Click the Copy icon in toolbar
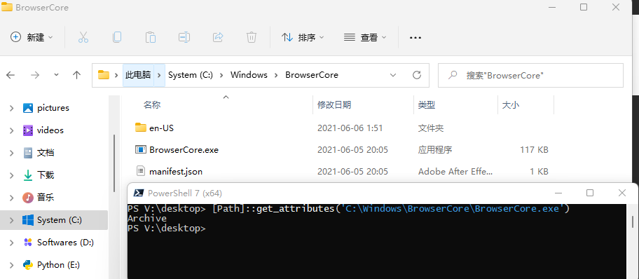The width and height of the screenshot is (639, 279). [x=117, y=38]
